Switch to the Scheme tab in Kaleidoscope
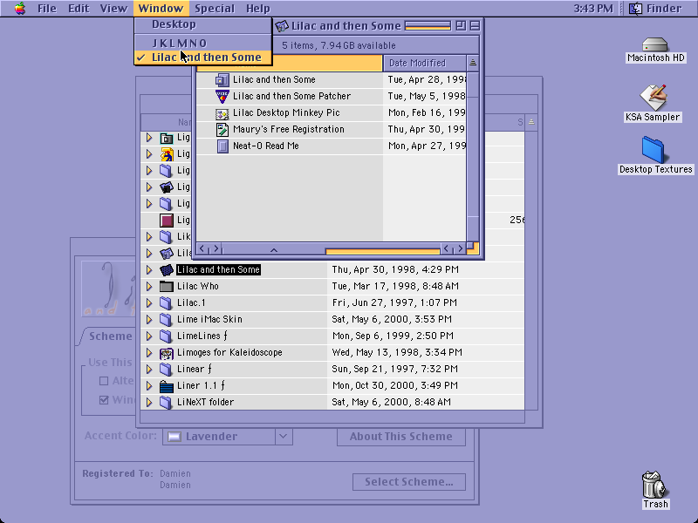The width and height of the screenshot is (698, 523). 110,336
